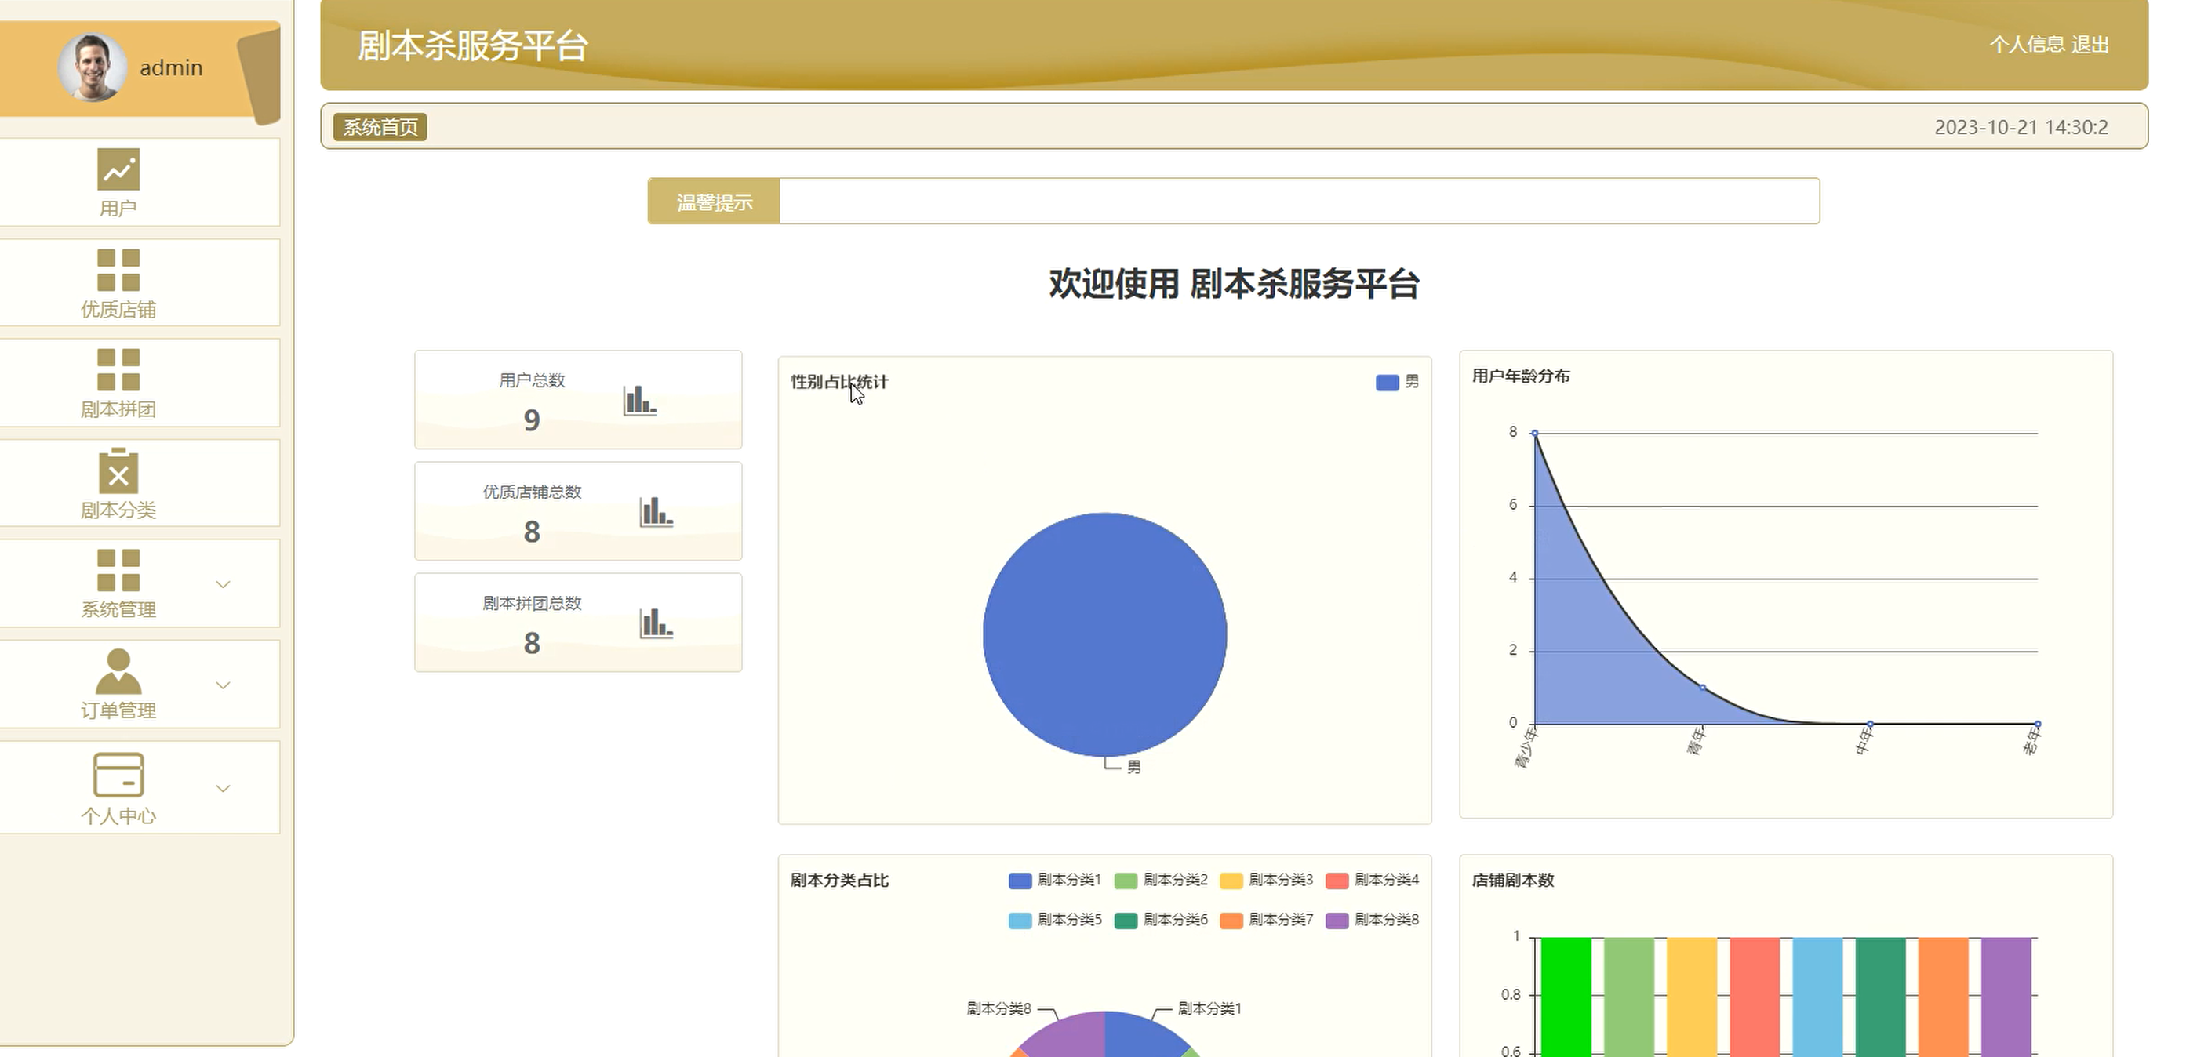Click the 订单管理 person icon
Screen dimensions: 2186x1057
[x=118, y=672]
